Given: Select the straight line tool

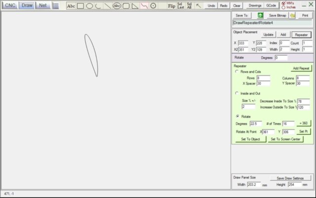Looking at the screenshot, I should click(108, 6).
